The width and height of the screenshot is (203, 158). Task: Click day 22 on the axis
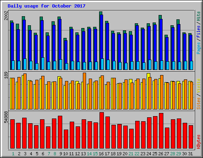(137, 154)
